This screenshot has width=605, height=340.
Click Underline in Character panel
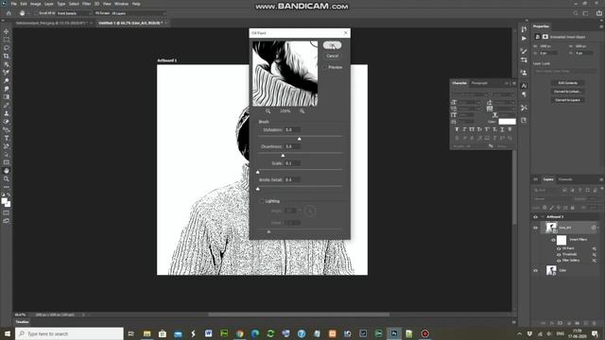tap(502, 129)
